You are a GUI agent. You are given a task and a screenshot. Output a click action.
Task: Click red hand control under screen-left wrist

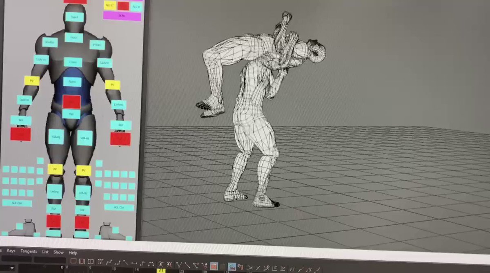pyautogui.click(x=20, y=134)
